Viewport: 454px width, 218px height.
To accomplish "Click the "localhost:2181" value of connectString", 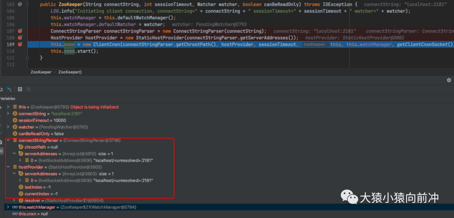I will coord(66,114).
